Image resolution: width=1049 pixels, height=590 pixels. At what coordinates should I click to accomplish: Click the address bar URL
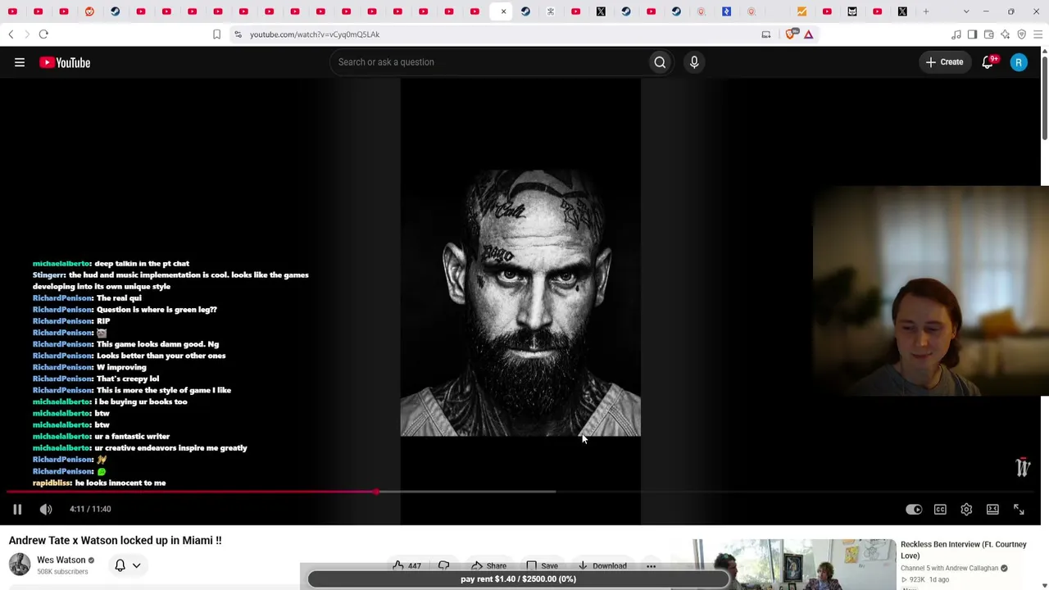pos(315,34)
